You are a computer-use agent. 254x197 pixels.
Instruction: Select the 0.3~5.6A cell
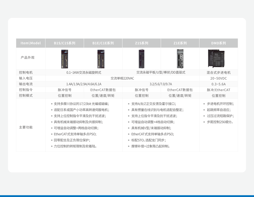[x=218, y=84]
